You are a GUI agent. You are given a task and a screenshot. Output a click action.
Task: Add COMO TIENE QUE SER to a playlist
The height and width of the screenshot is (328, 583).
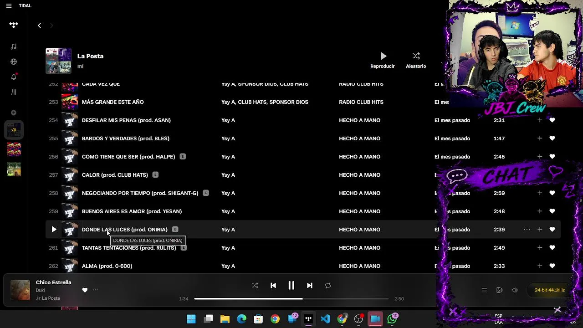click(x=540, y=157)
